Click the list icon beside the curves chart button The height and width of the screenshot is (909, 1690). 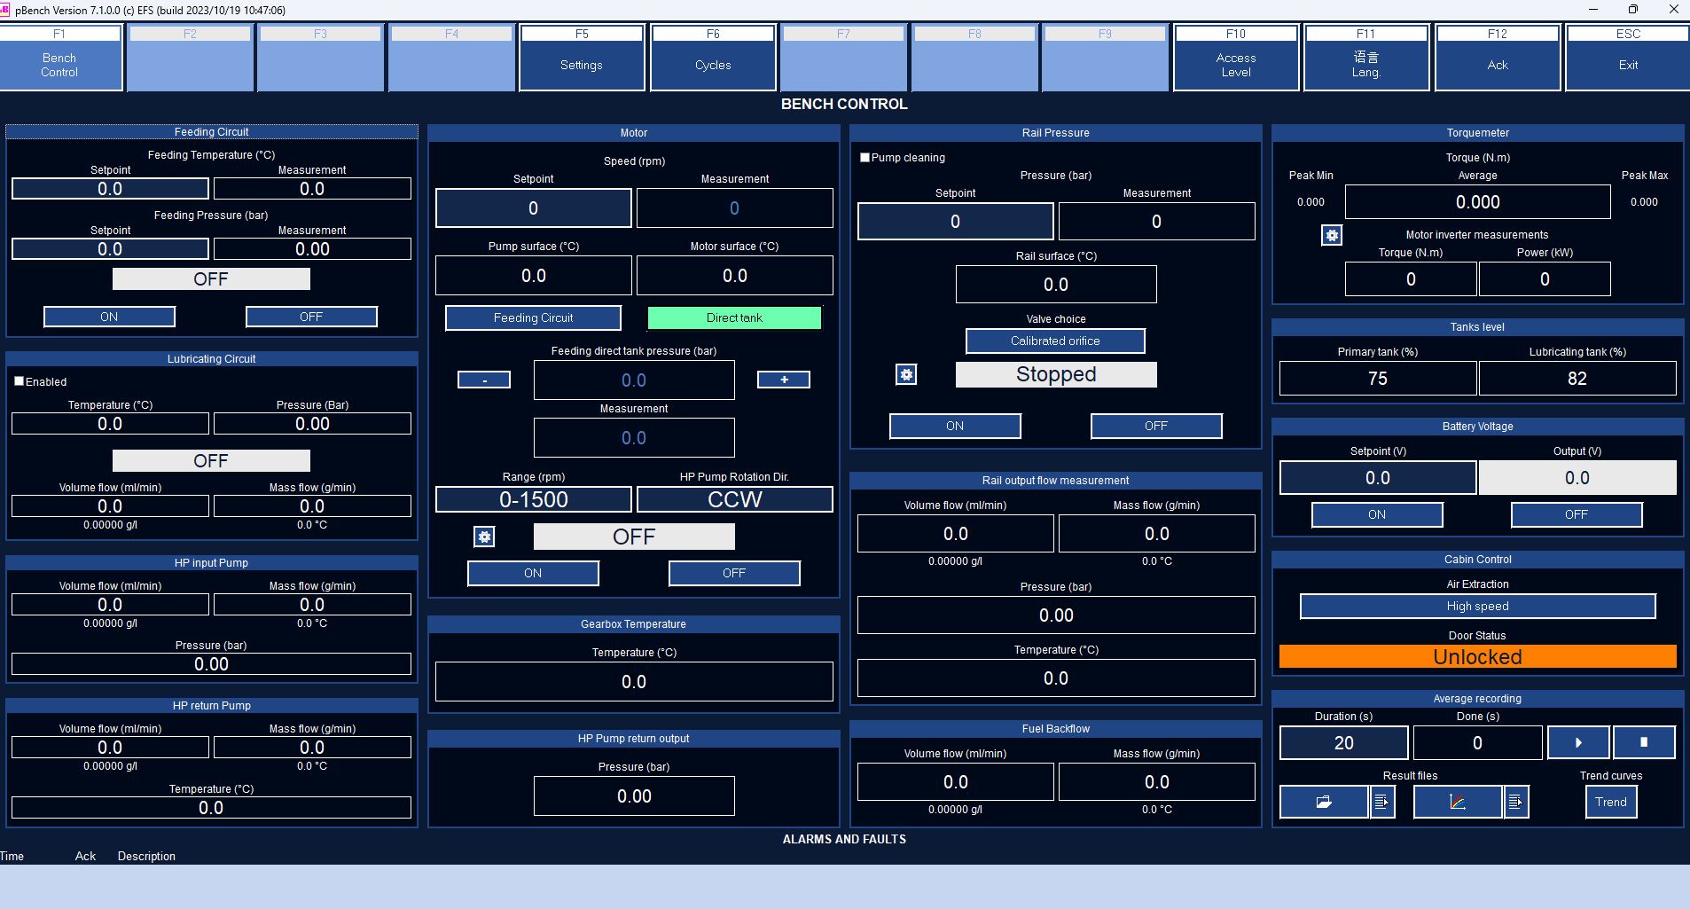point(1515,802)
